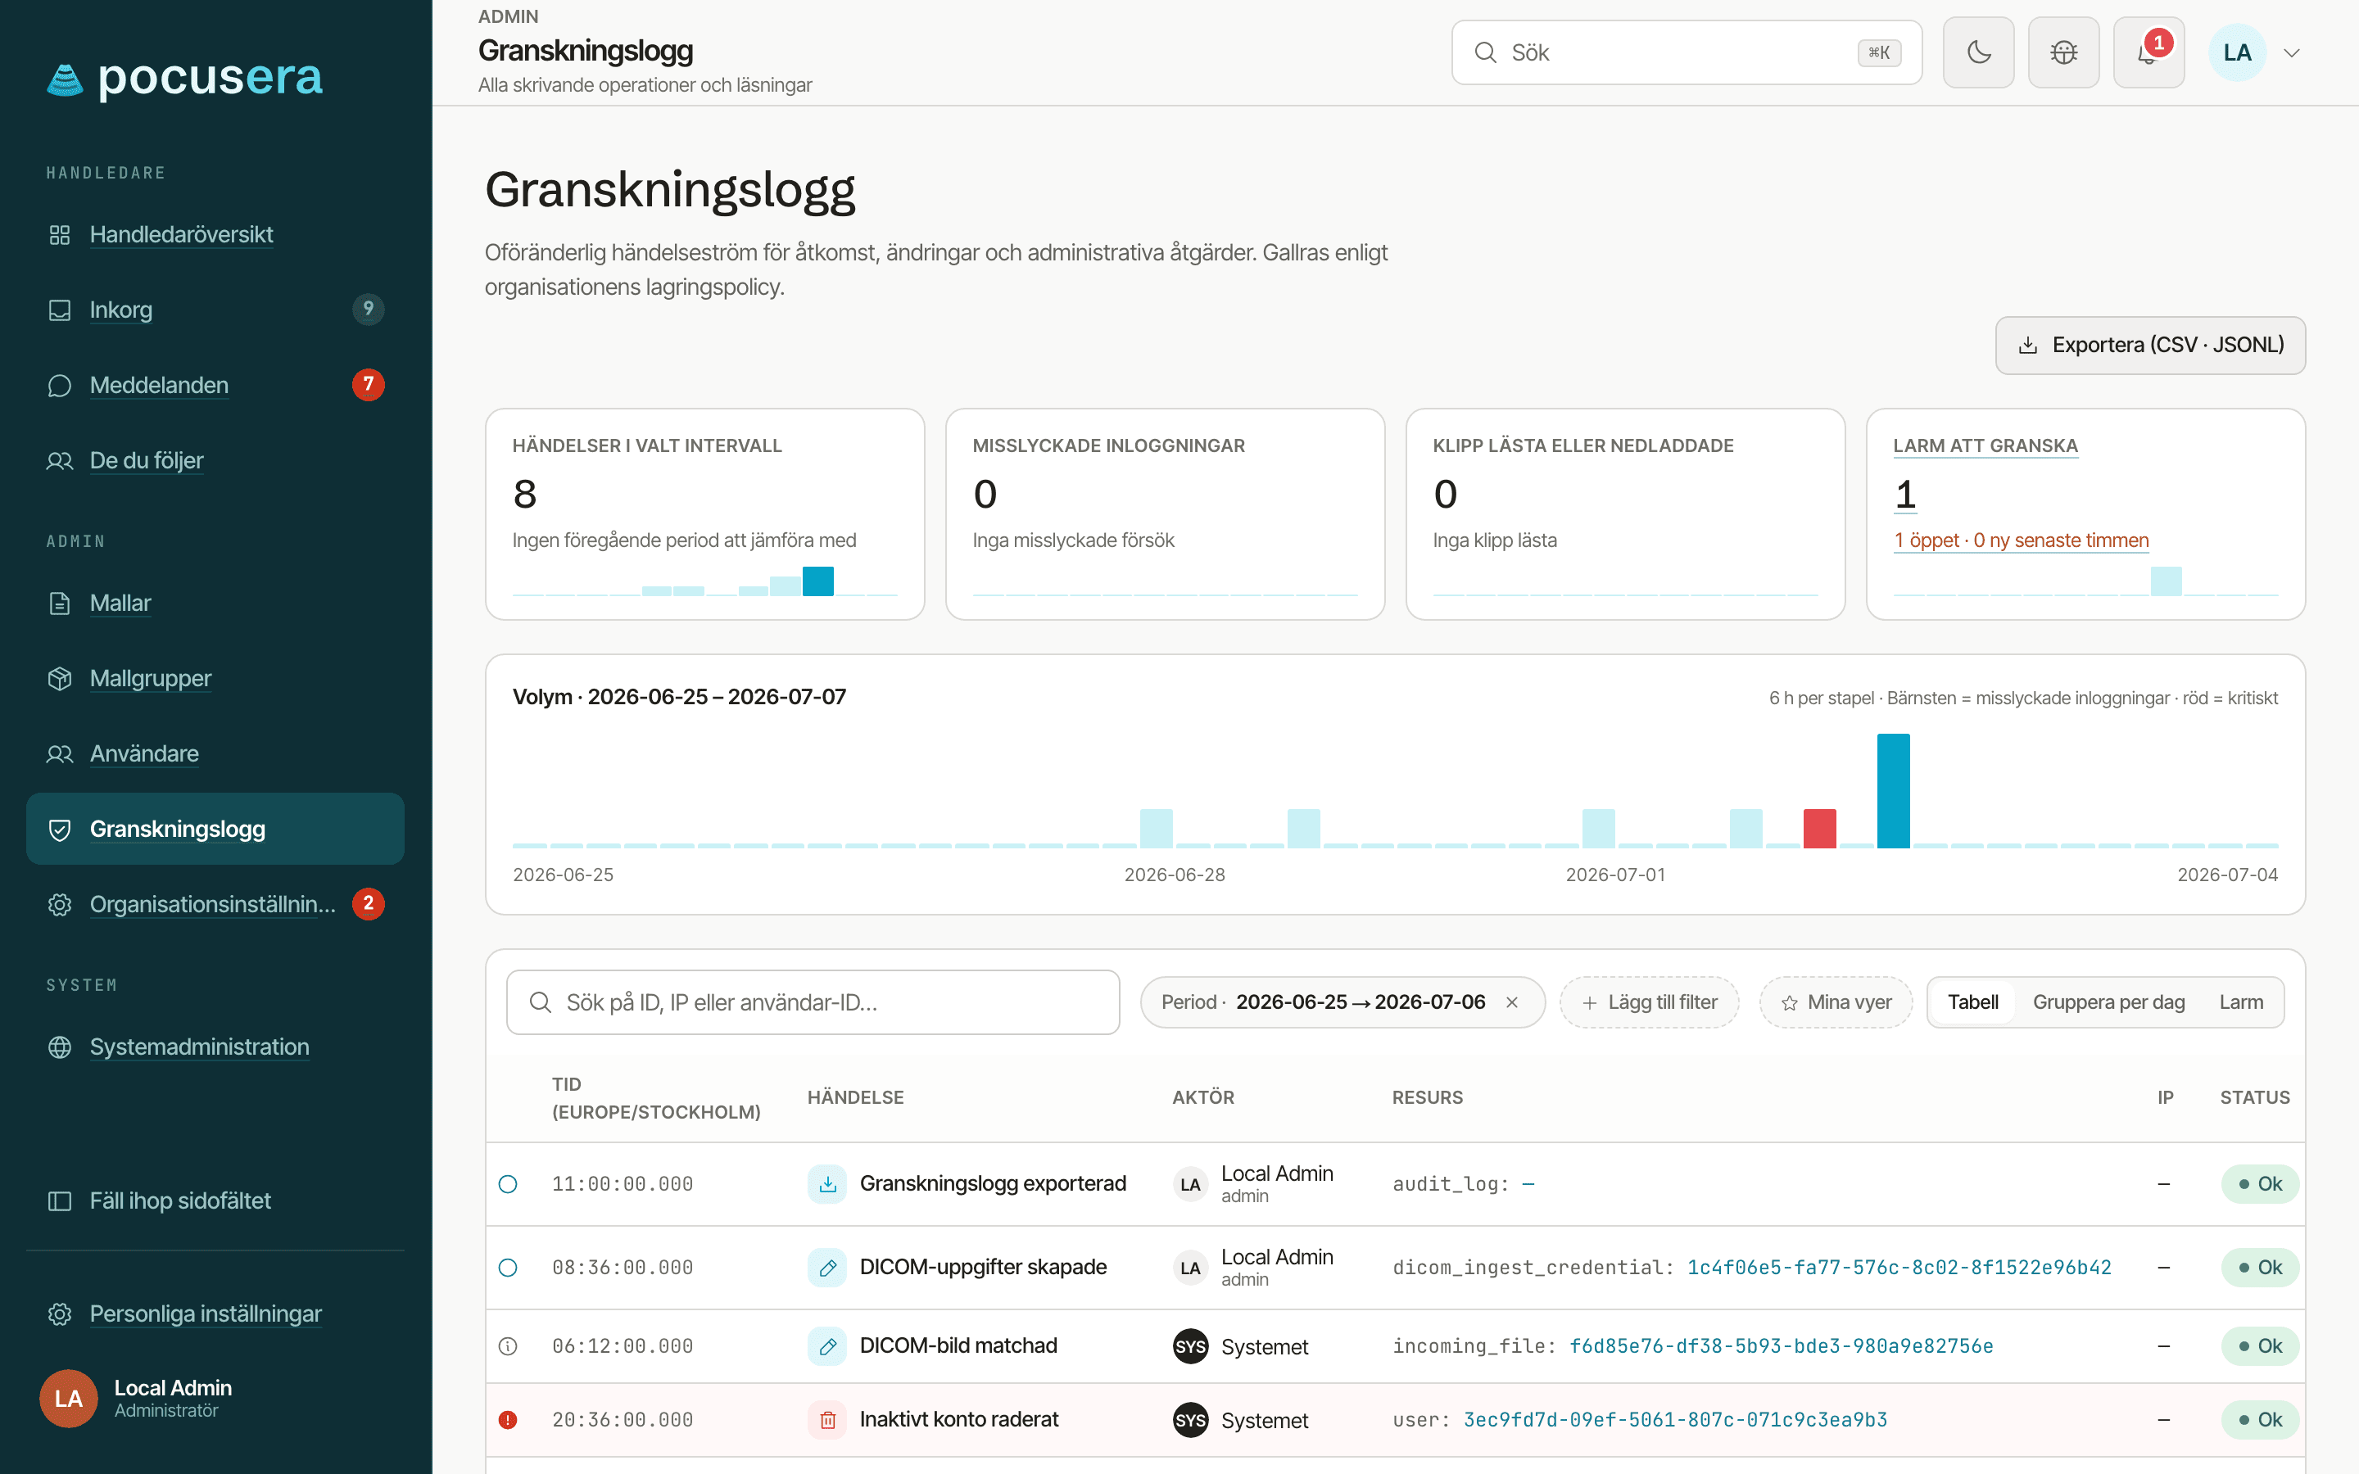Click the Status column header
The height and width of the screenshot is (1474, 2359).
point(2255,1097)
